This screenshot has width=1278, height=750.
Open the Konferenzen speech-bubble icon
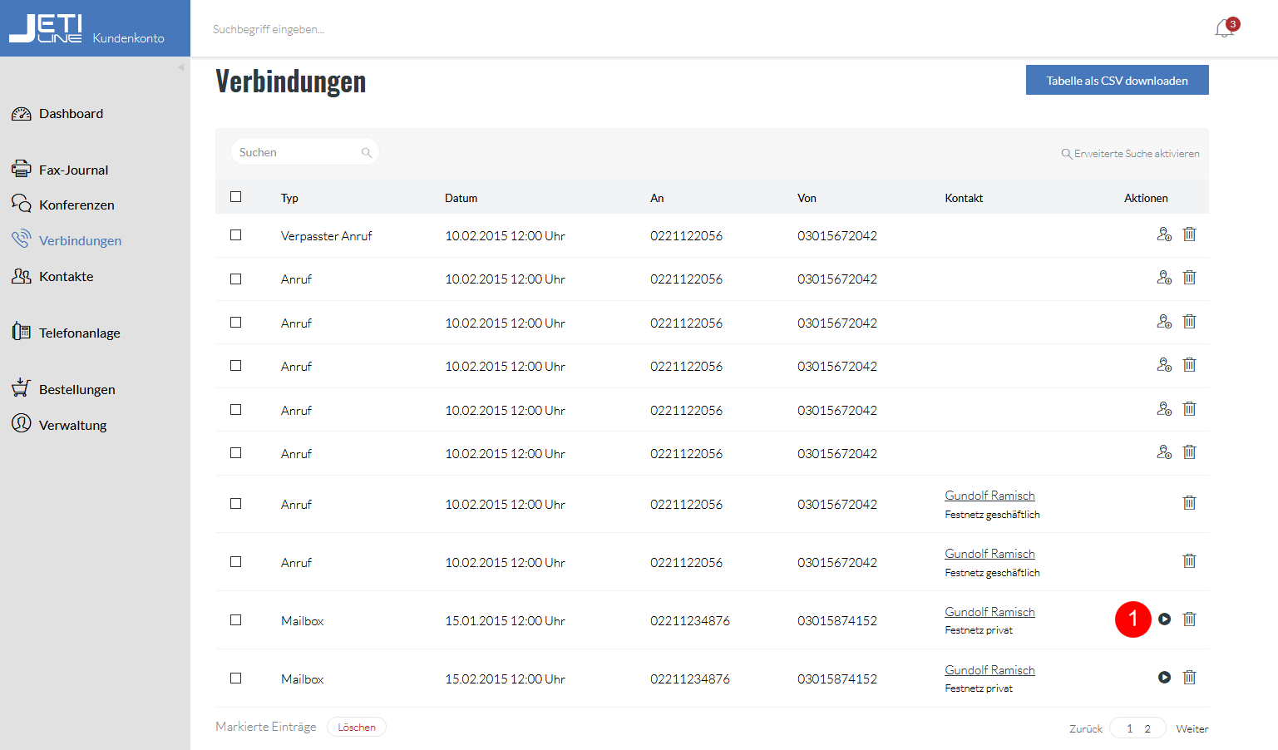21,204
